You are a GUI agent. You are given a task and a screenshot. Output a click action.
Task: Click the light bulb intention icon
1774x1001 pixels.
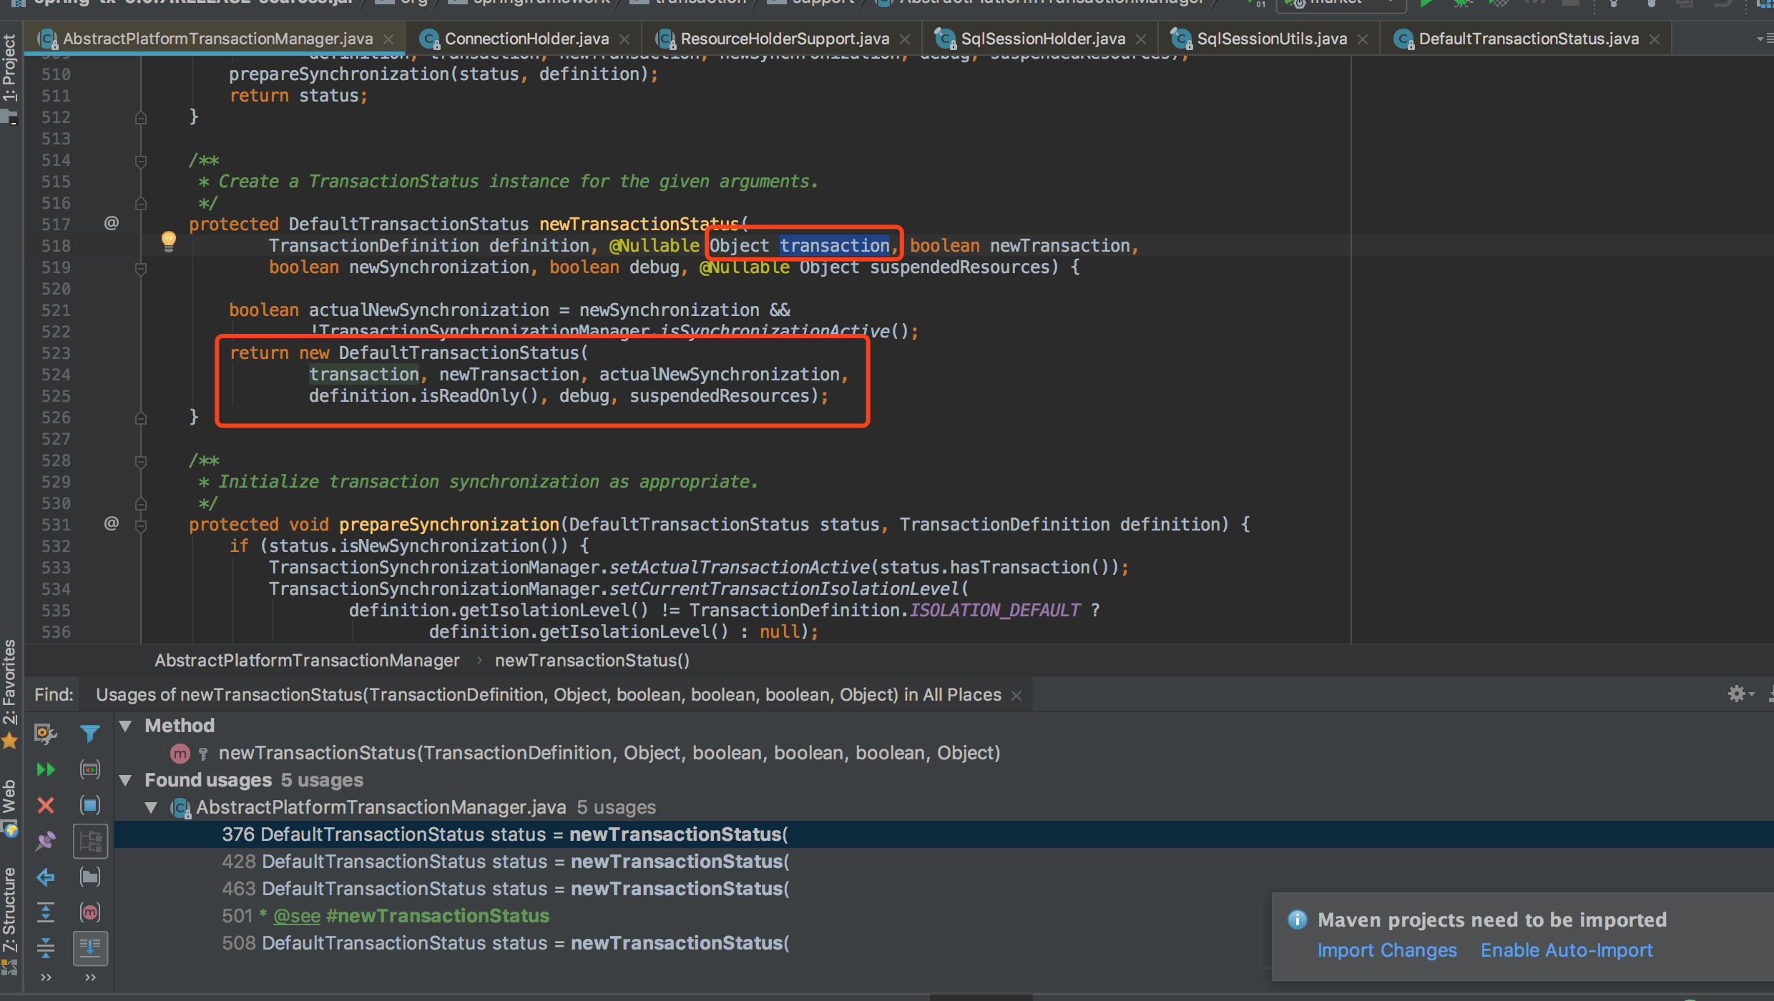coord(169,240)
